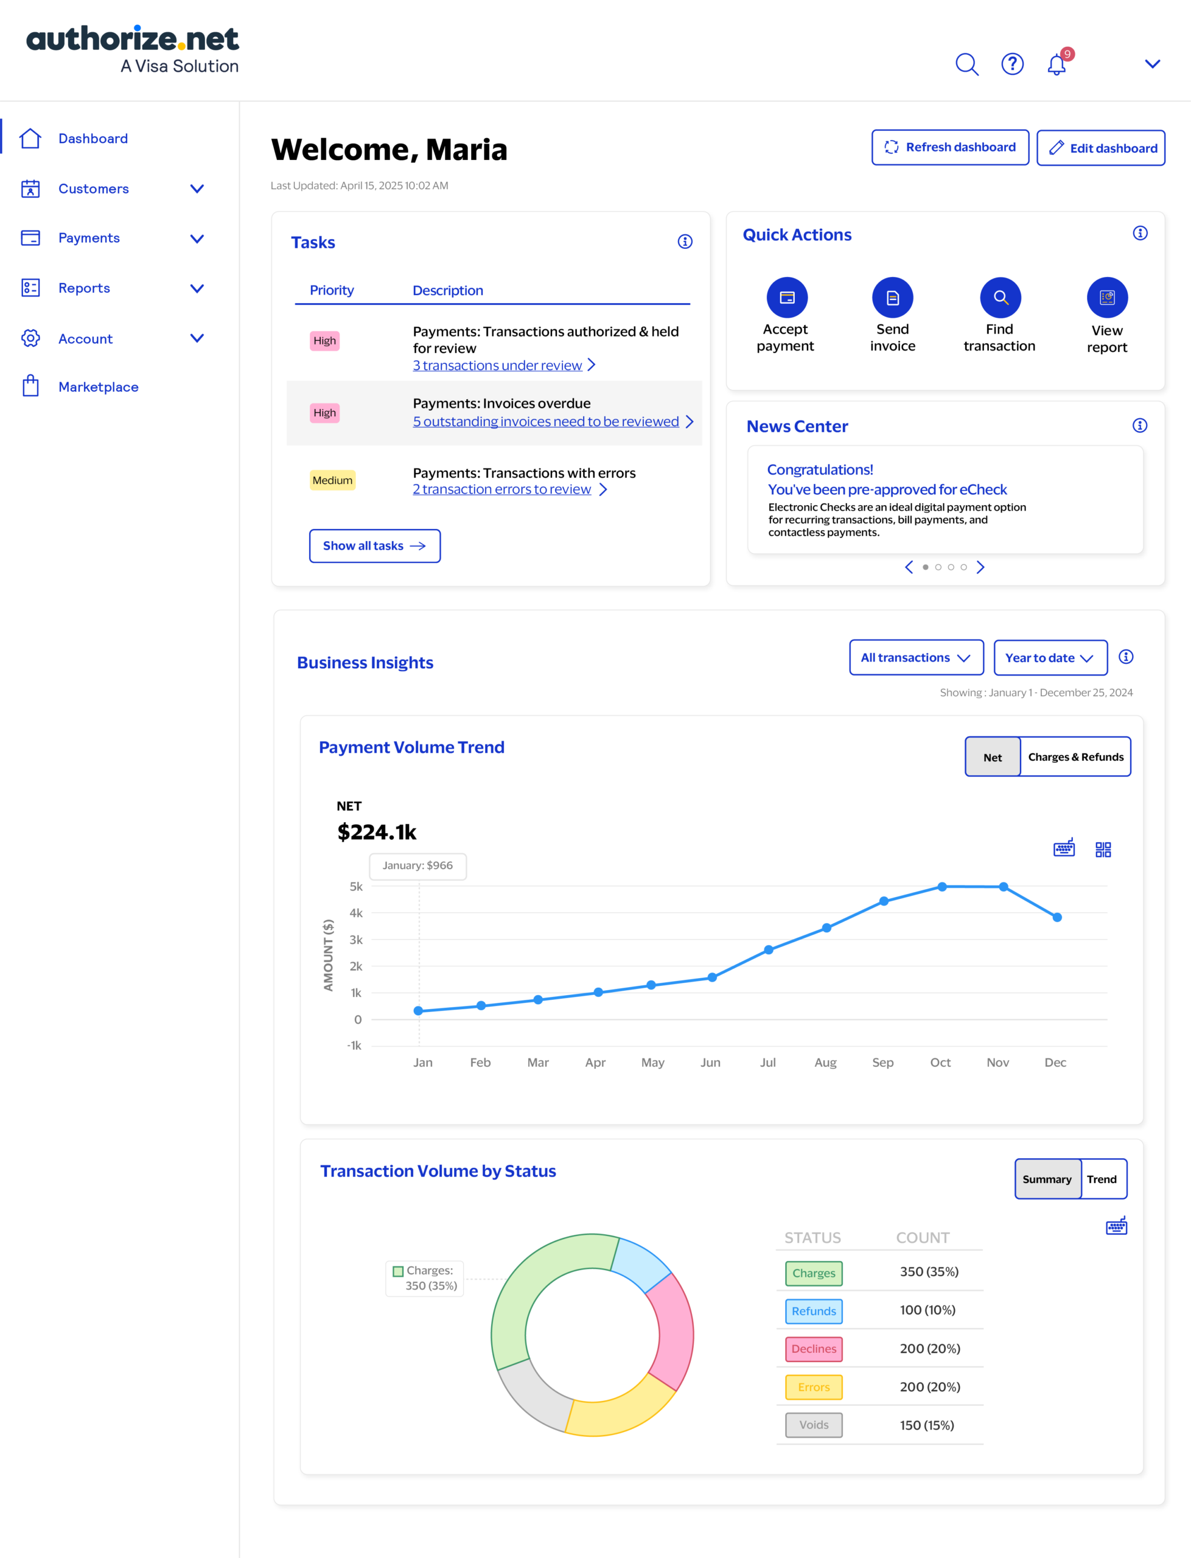Expand the Customers submenu chevron
The width and height of the screenshot is (1191, 1558).
pos(197,189)
